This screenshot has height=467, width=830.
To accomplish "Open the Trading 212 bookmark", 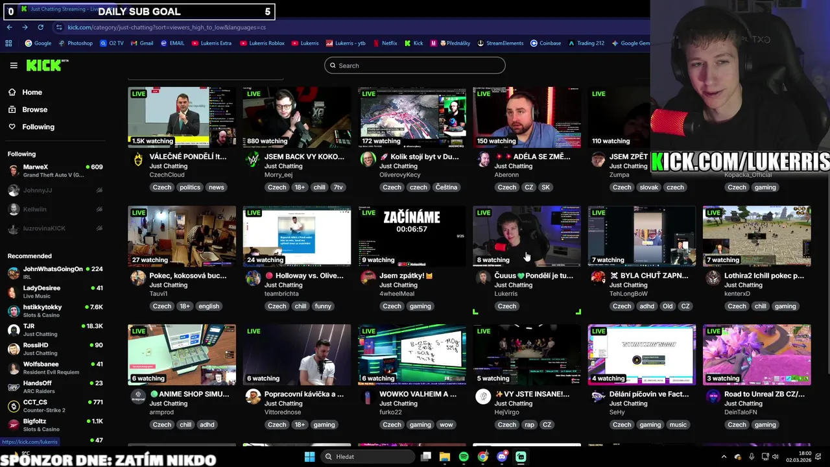I will coord(586,43).
